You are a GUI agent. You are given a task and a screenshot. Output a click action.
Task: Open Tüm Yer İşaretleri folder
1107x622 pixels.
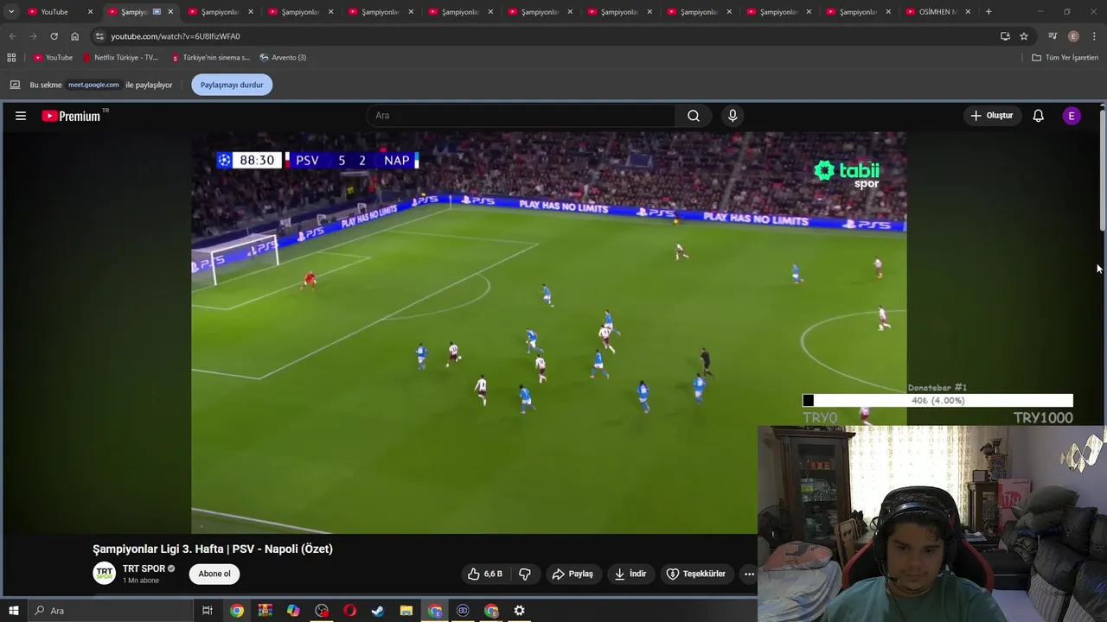[1065, 58]
